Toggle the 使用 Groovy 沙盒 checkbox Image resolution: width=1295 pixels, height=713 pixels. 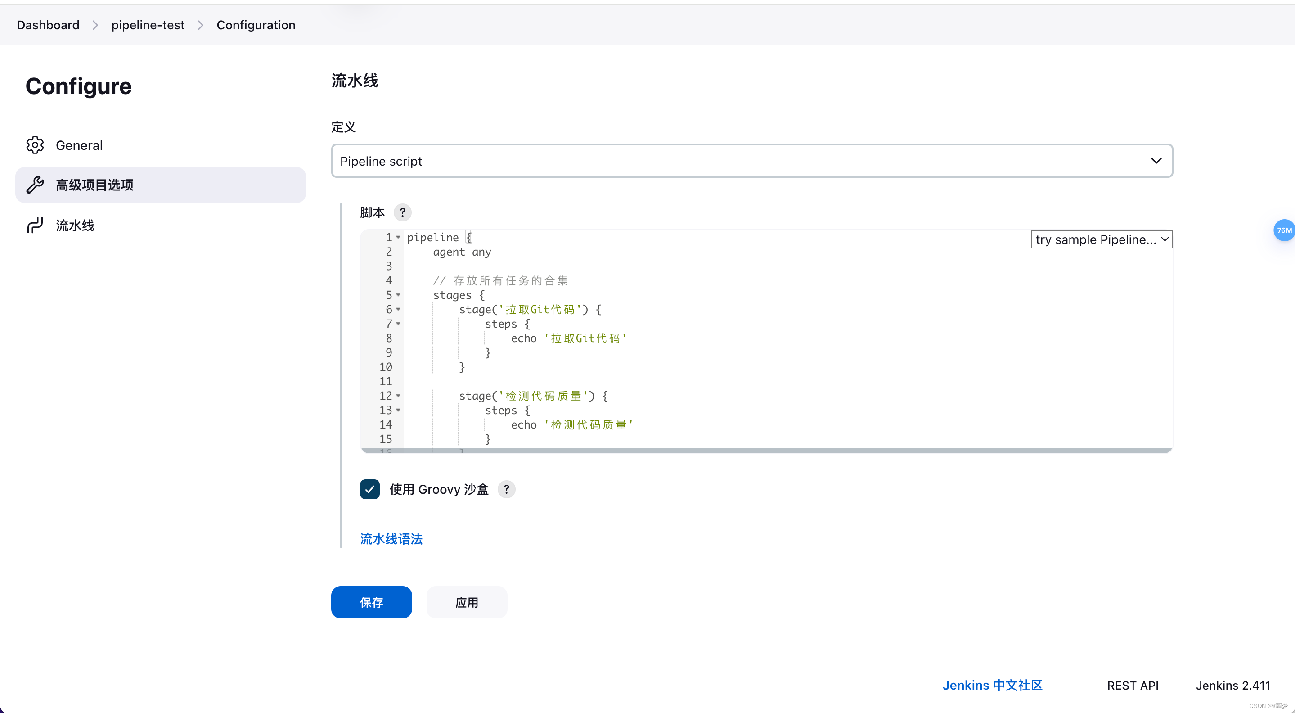(x=369, y=489)
